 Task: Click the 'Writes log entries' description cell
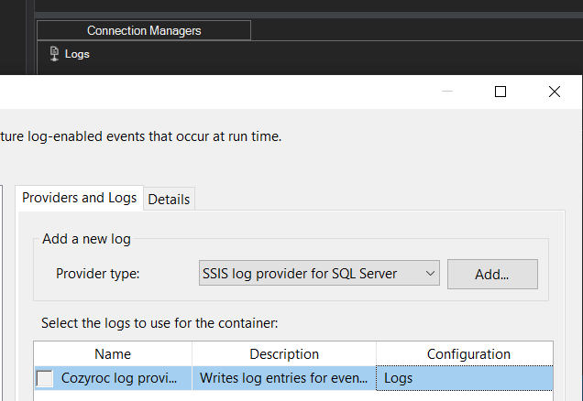[x=283, y=378]
